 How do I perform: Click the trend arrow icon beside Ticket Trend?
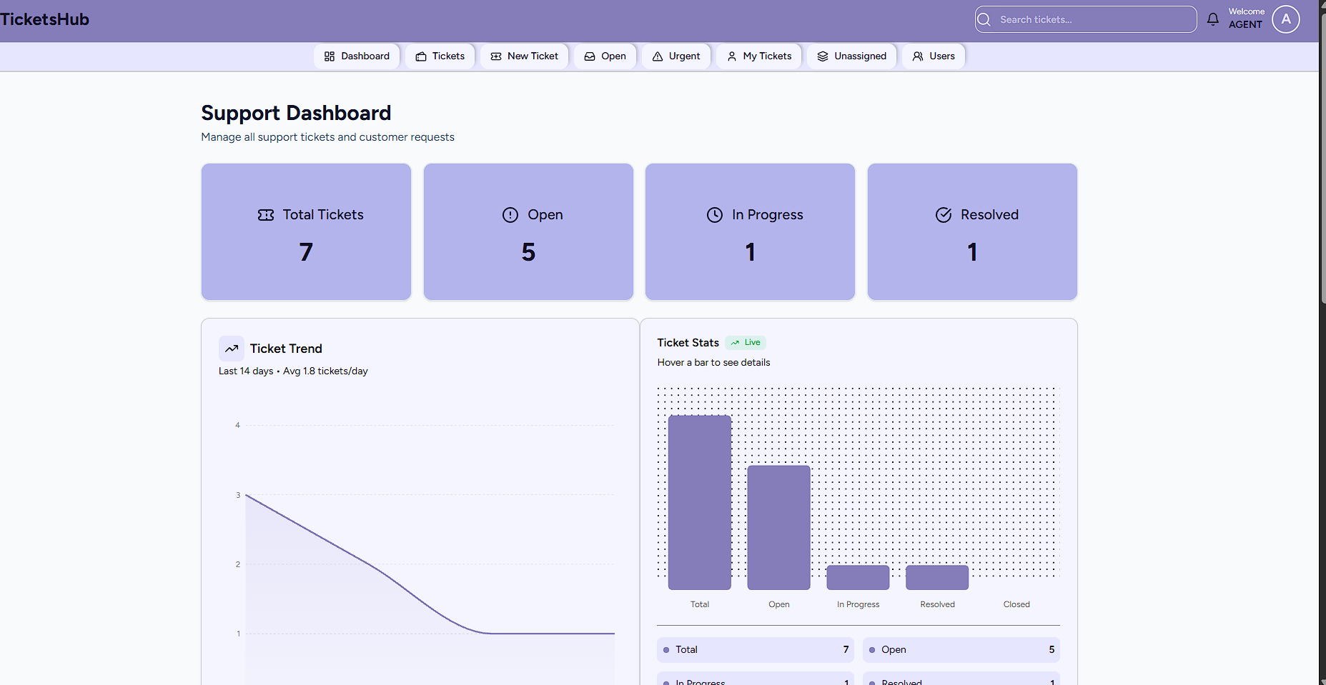(x=231, y=349)
